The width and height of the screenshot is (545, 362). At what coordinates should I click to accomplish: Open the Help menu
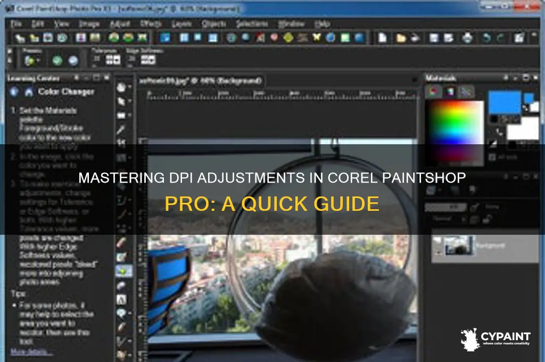coord(322,23)
